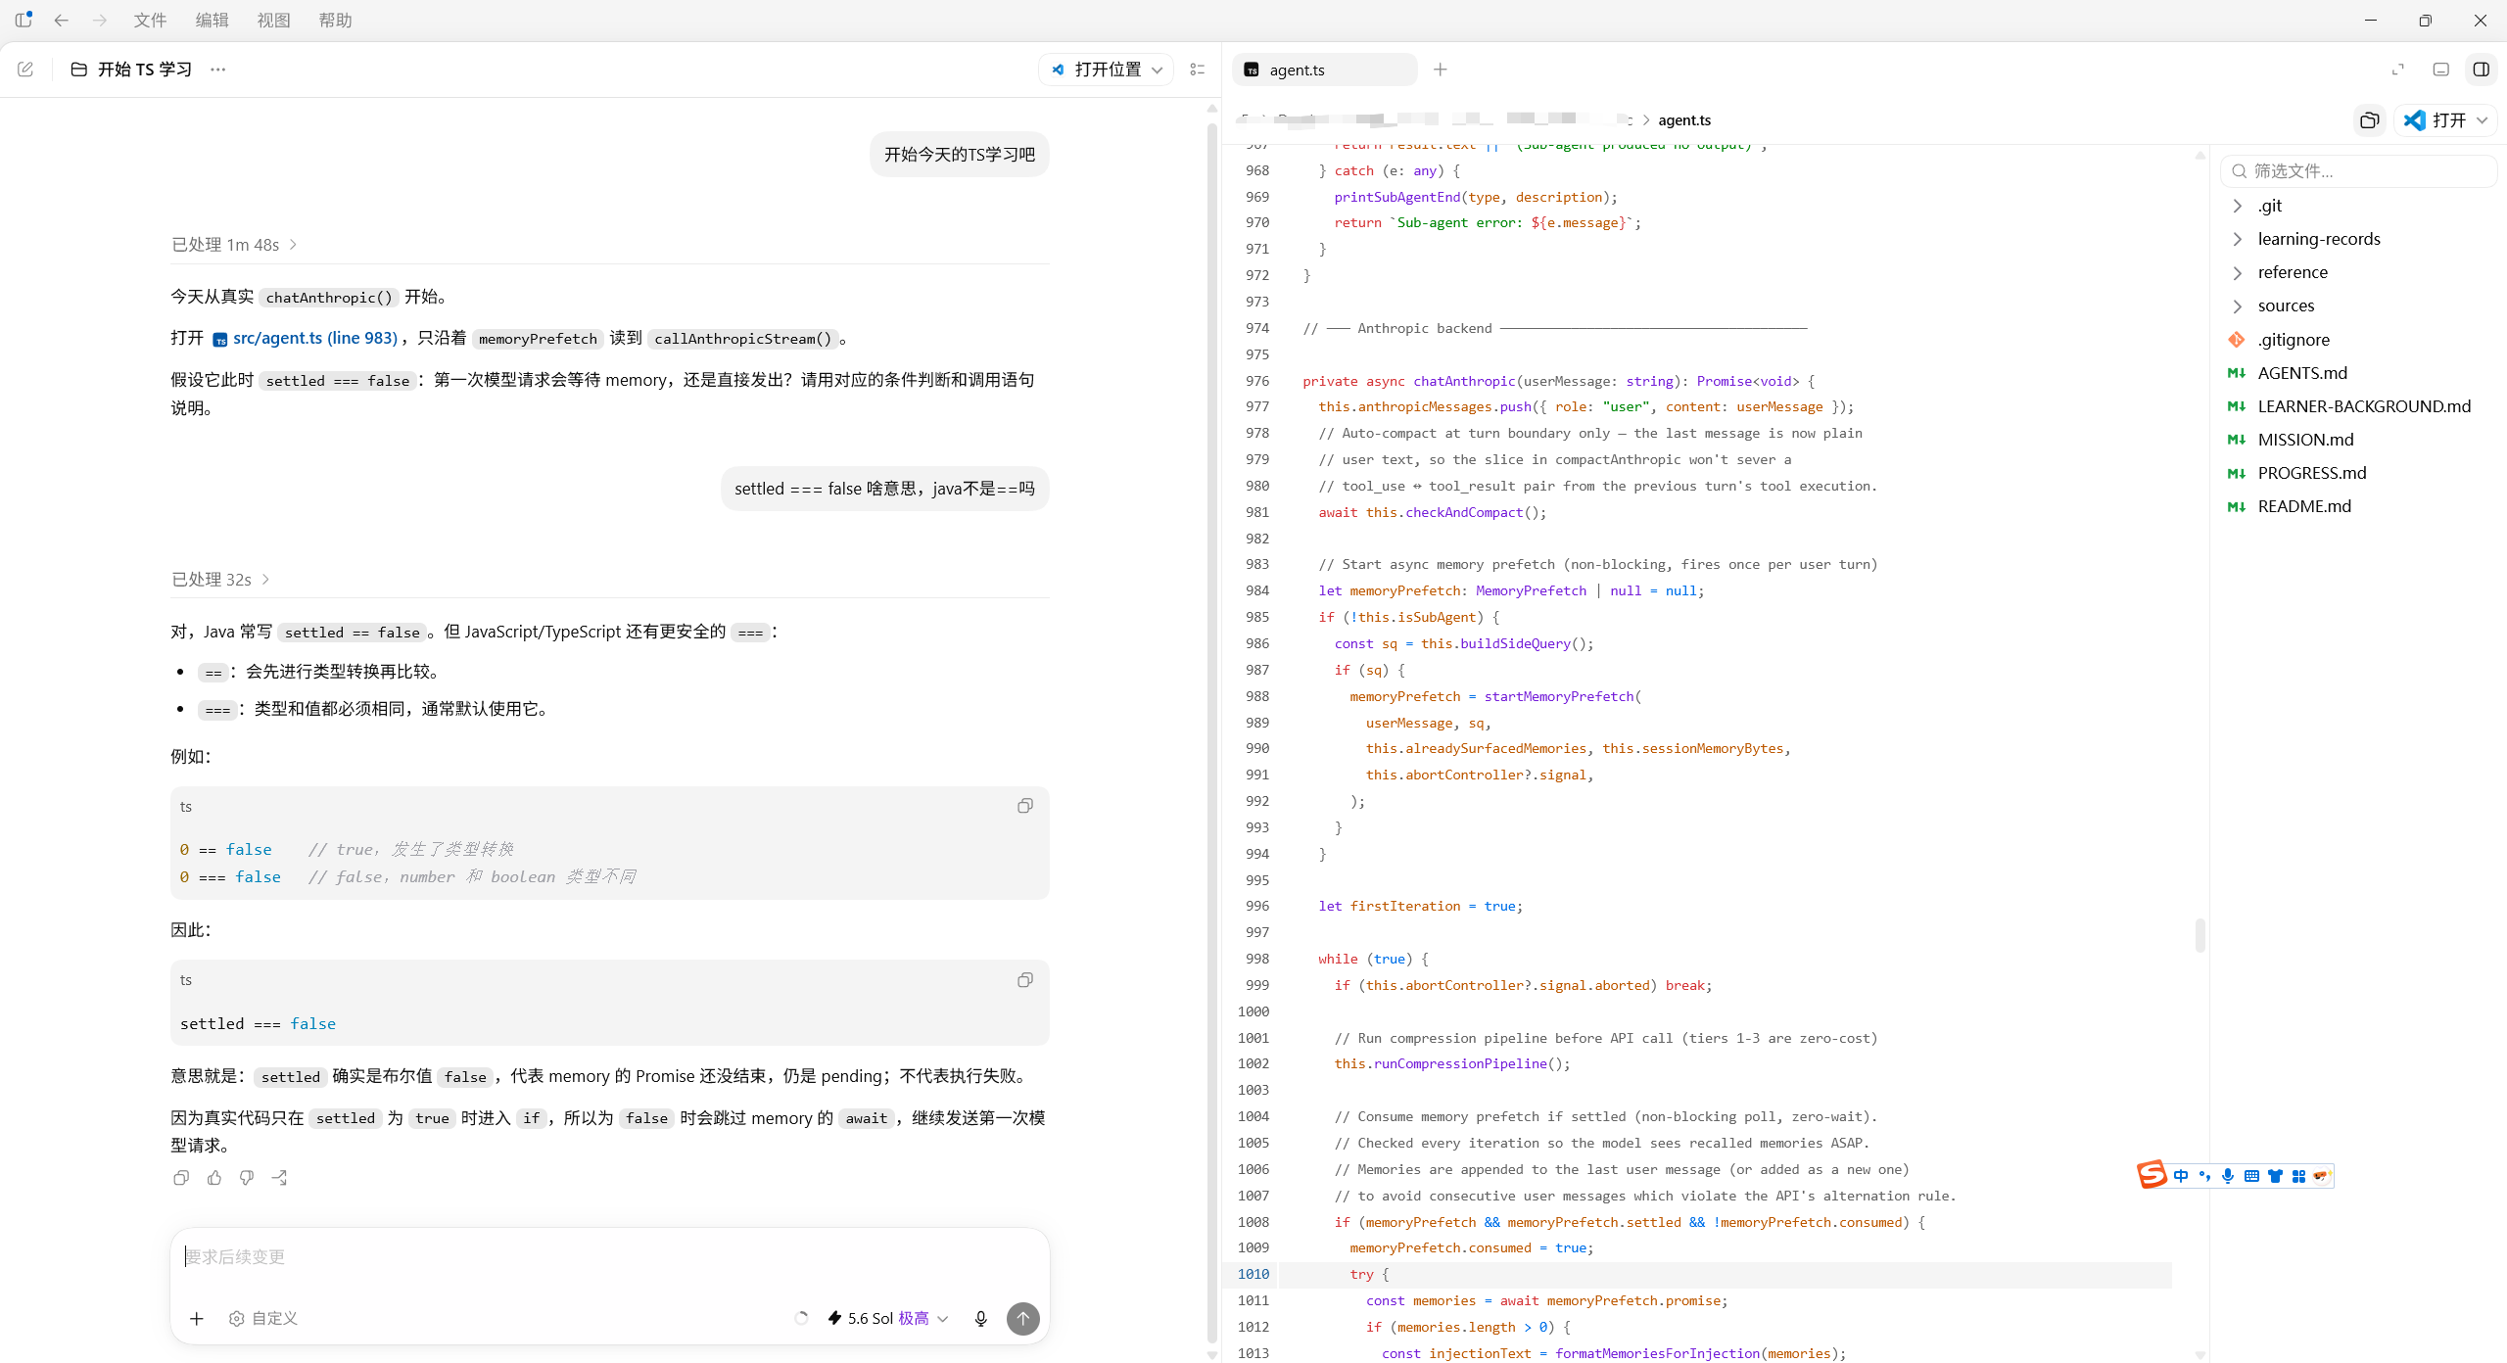The height and width of the screenshot is (1363, 2507).
Task: Give the response a thumbs down
Action: pos(247,1178)
